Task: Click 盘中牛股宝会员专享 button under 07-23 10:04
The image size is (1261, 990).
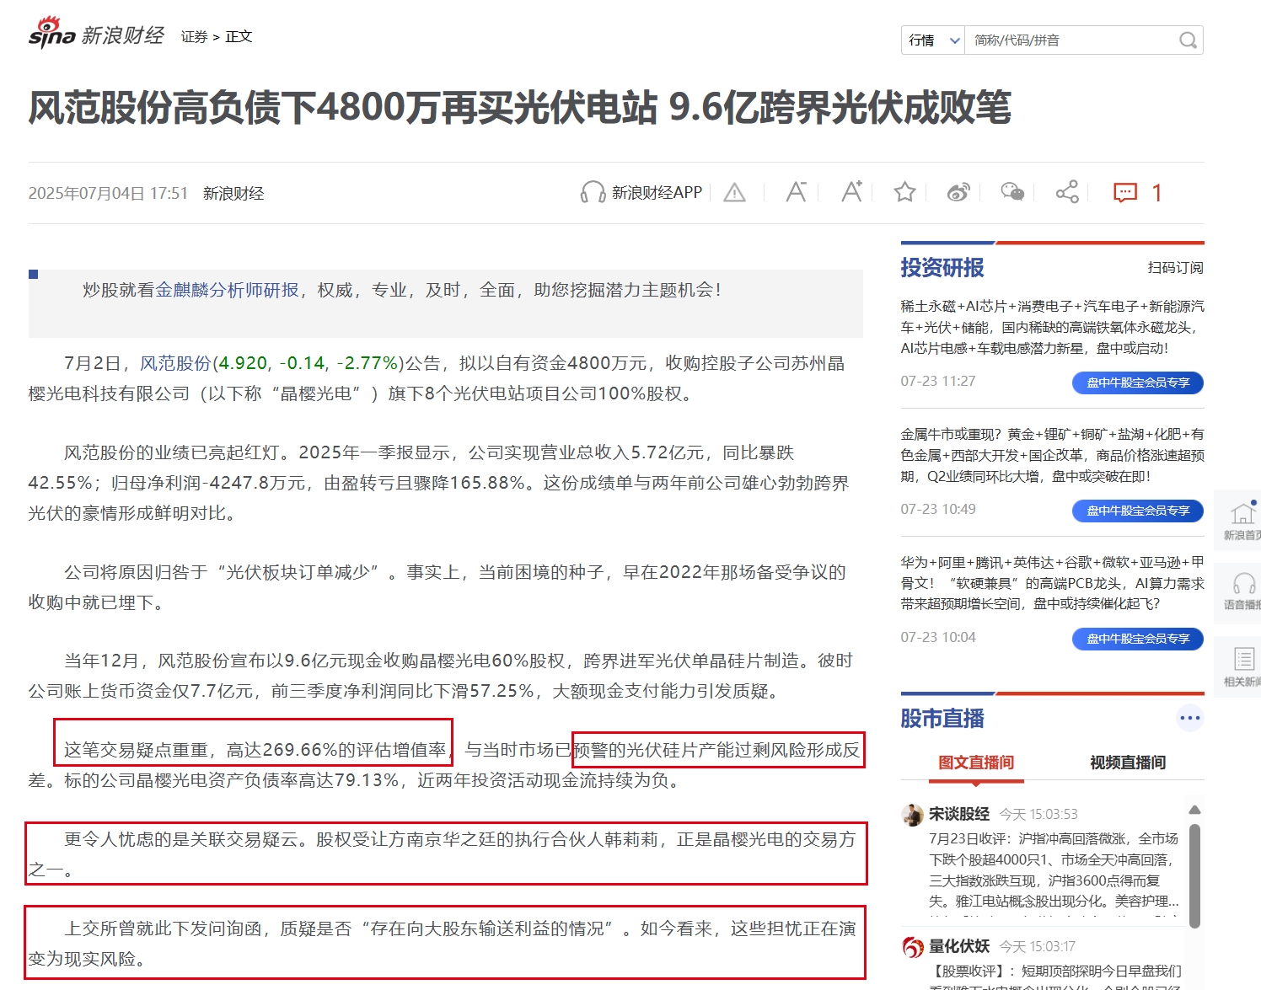Action: point(1138,639)
